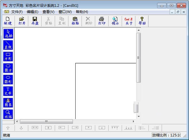Print using the 打印 printer icon
The height and width of the screenshot is (140, 189).
tap(102, 21)
